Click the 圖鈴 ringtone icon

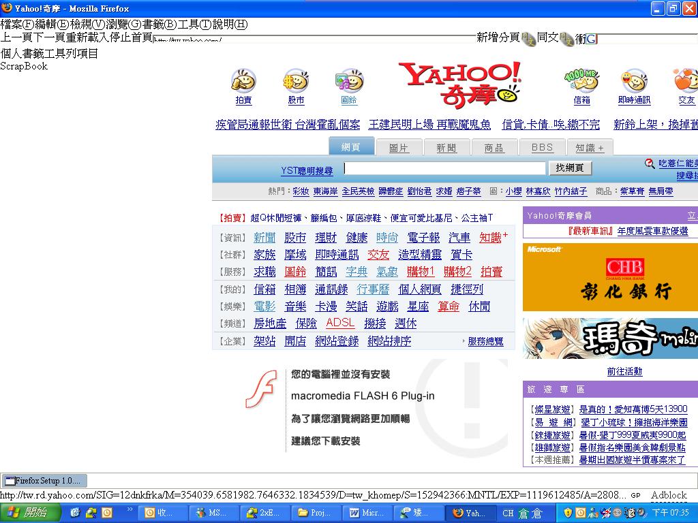349,81
